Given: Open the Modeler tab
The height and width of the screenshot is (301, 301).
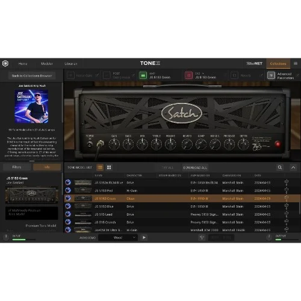Looking at the screenshot, I should (x=47, y=64).
